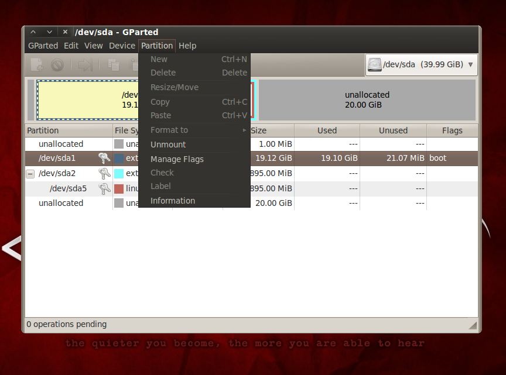506x375 pixels.
Task: Click the roll-up arrow button in title bar
Action: [x=33, y=32]
